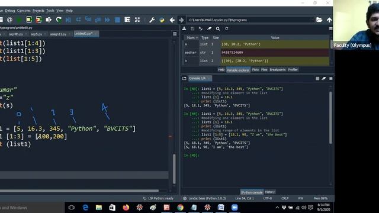Run the current cell
The image size is (379, 213).
(29, 20)
